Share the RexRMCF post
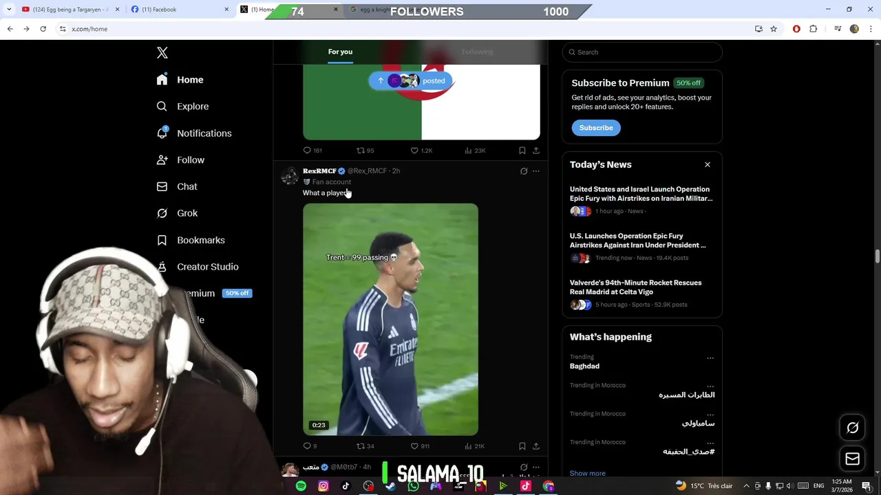 pos(536,446)
